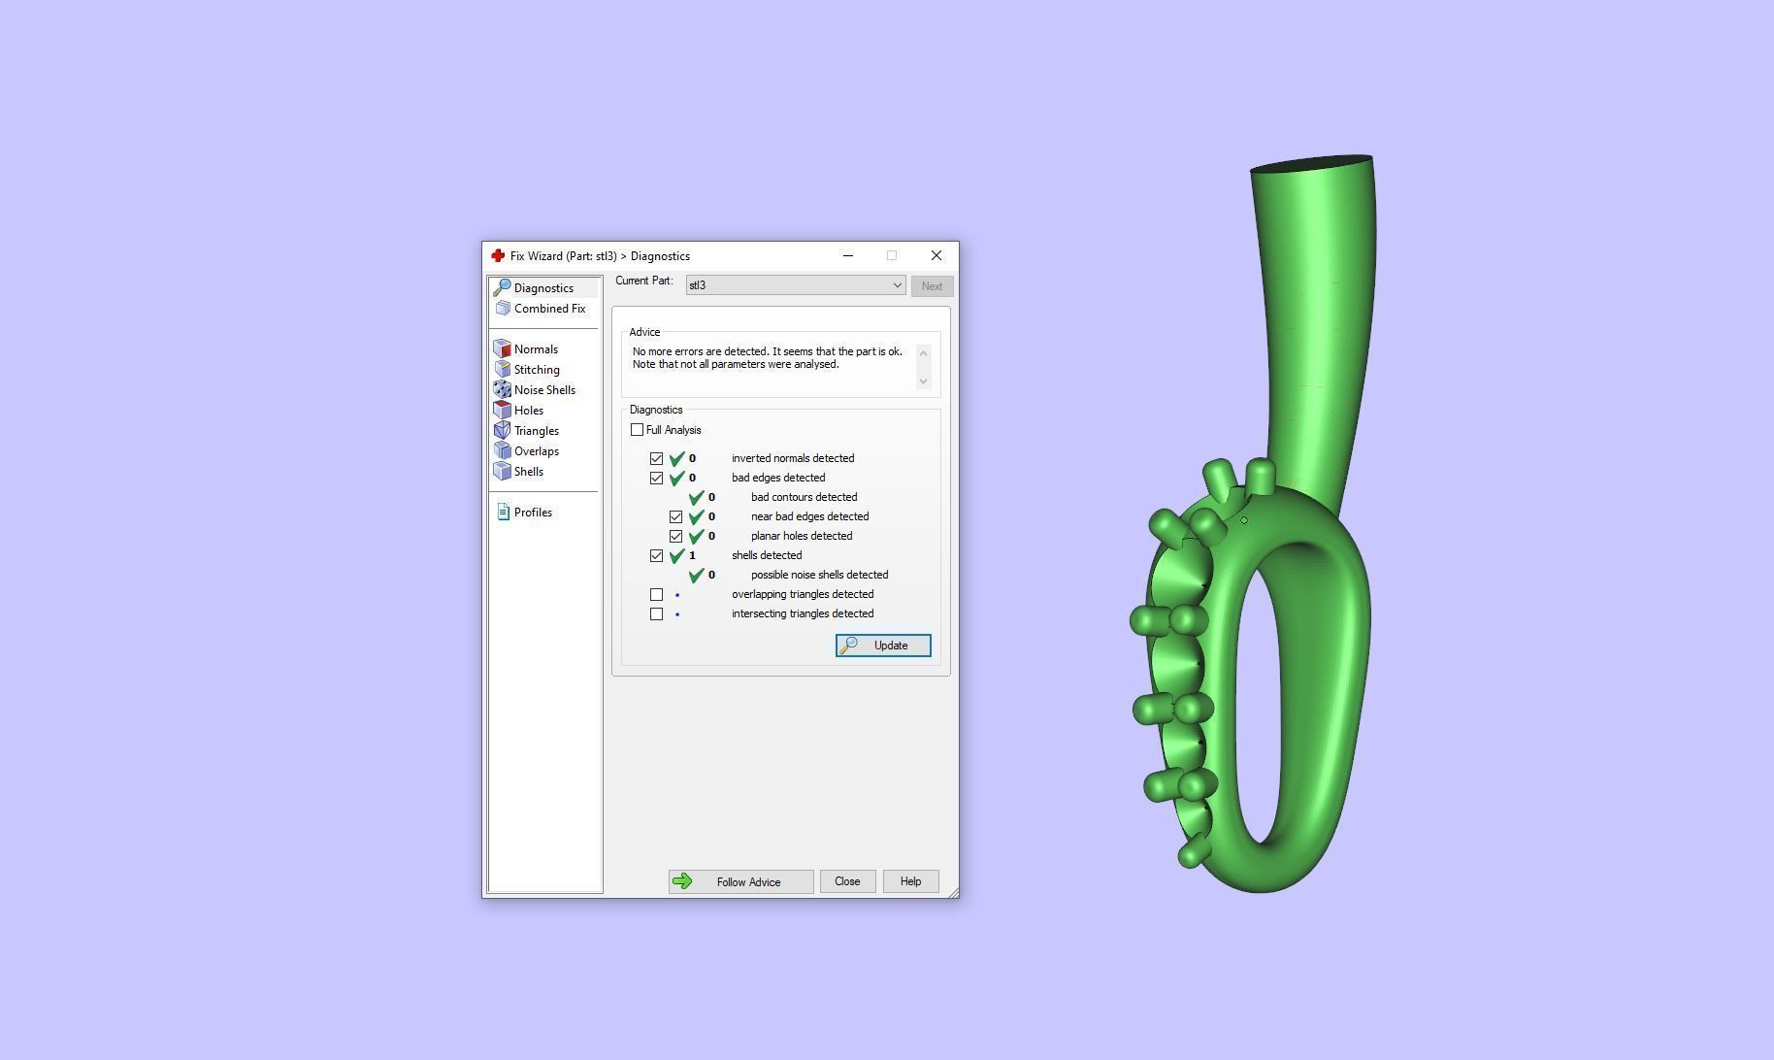Close the Fix Wizard with X
This screenshot has width=1774, height=1060.
point(936,256)
